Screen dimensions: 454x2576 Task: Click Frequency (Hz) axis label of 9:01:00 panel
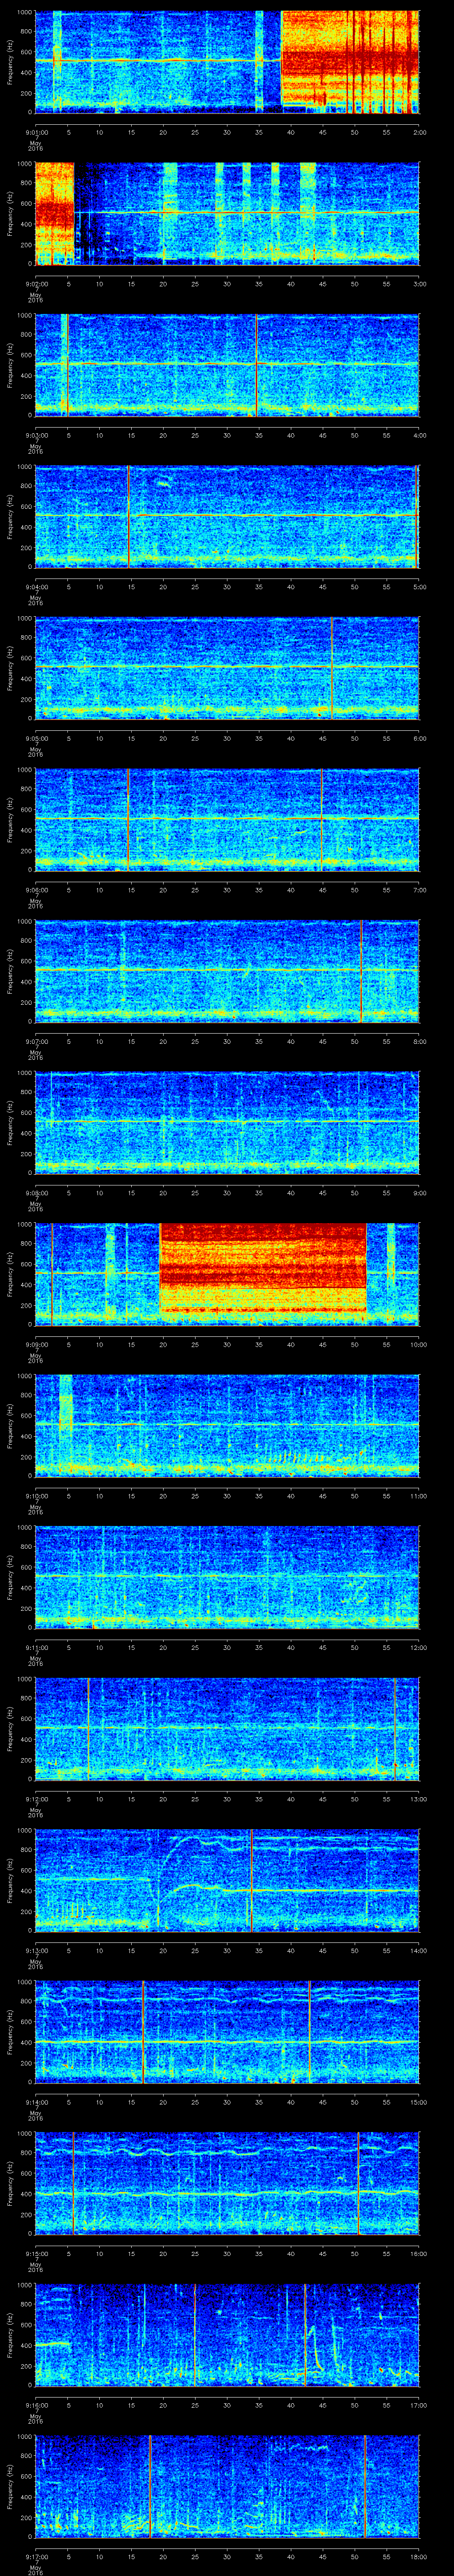(x=10, y=62)
